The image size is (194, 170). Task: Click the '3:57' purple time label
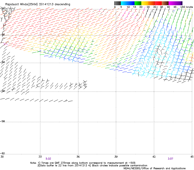pos(170,159)
